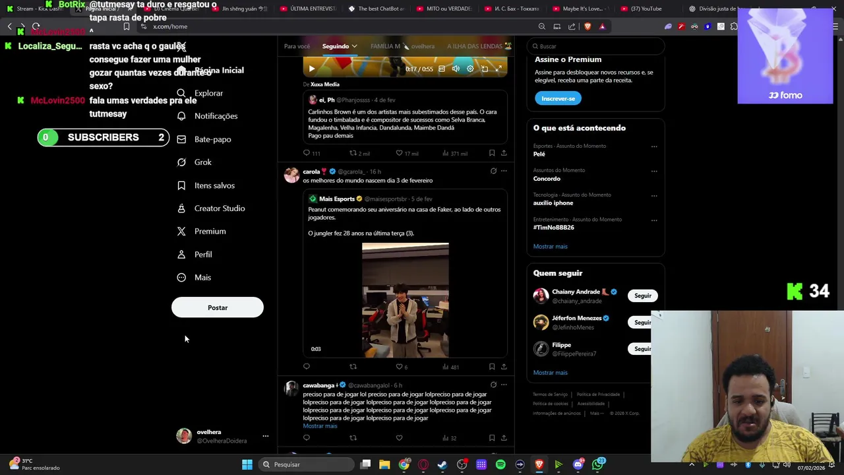Open more options for Pelé trend
The width and height of the screenshot is (844, 475).
tap(654, 146)
